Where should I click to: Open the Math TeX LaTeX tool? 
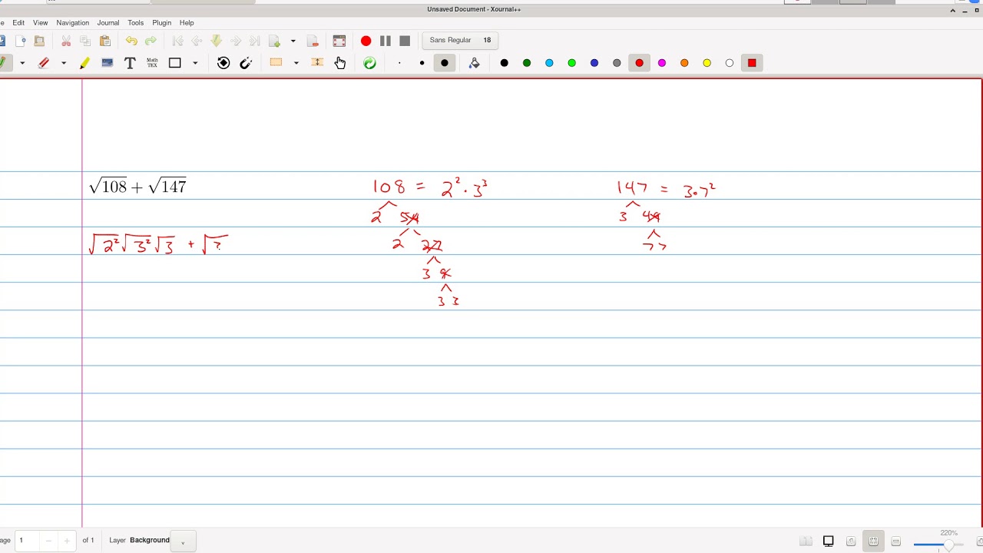point(152,63)
